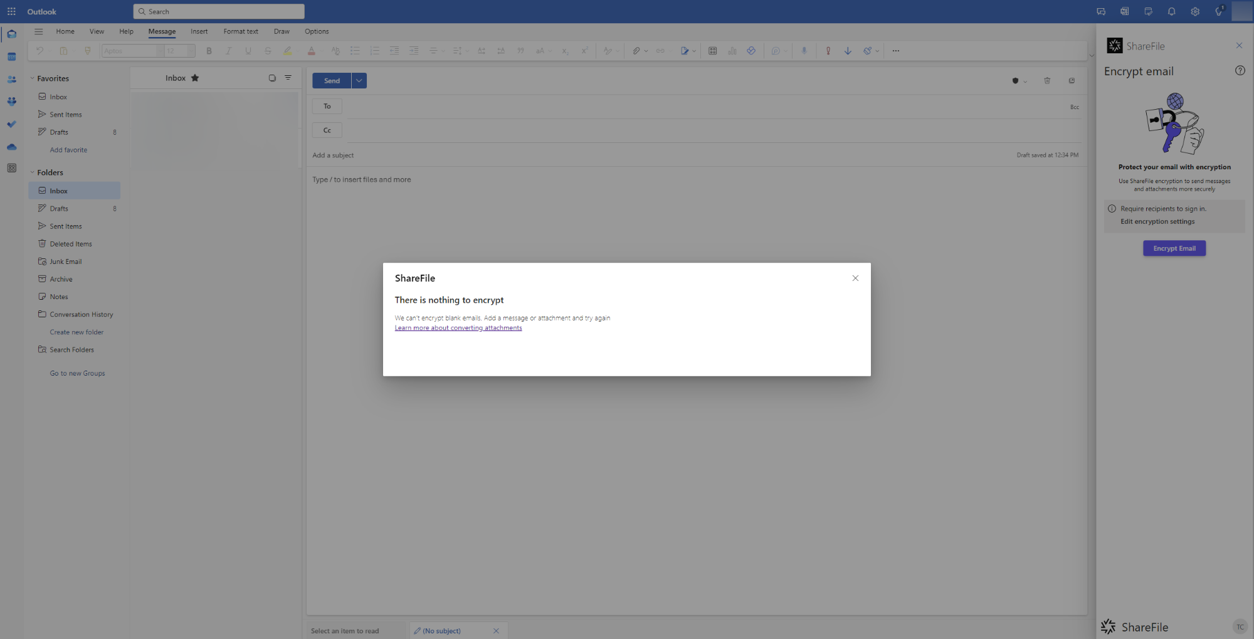
Task: Open the Notifications bell icon
Action: (1171, 11)
